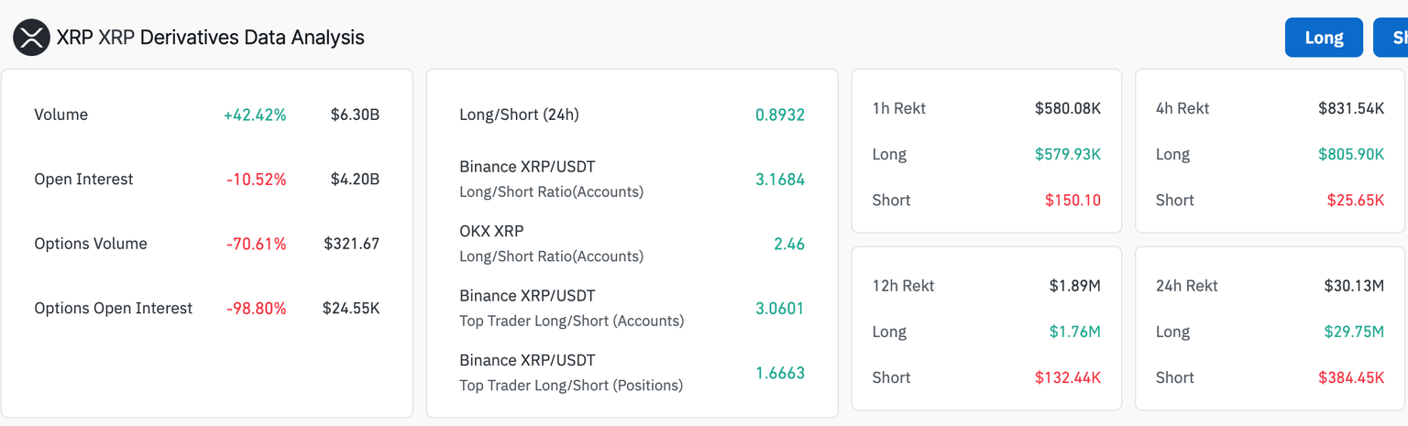Click the XRP Derivatives Data Analysis heading
This screenshot has width=1408, height=426.
coord(210,38)
